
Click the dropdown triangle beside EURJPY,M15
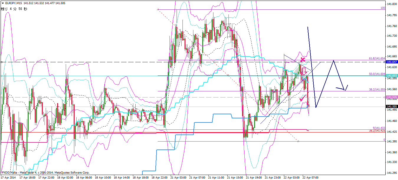(2, 3)
